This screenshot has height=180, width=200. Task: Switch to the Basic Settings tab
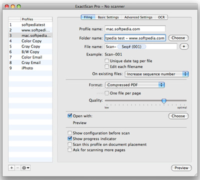[108, 17]
